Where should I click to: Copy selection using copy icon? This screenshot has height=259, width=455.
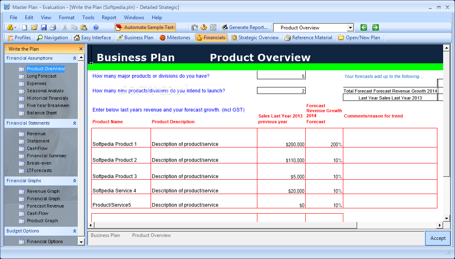click(74, 27)
